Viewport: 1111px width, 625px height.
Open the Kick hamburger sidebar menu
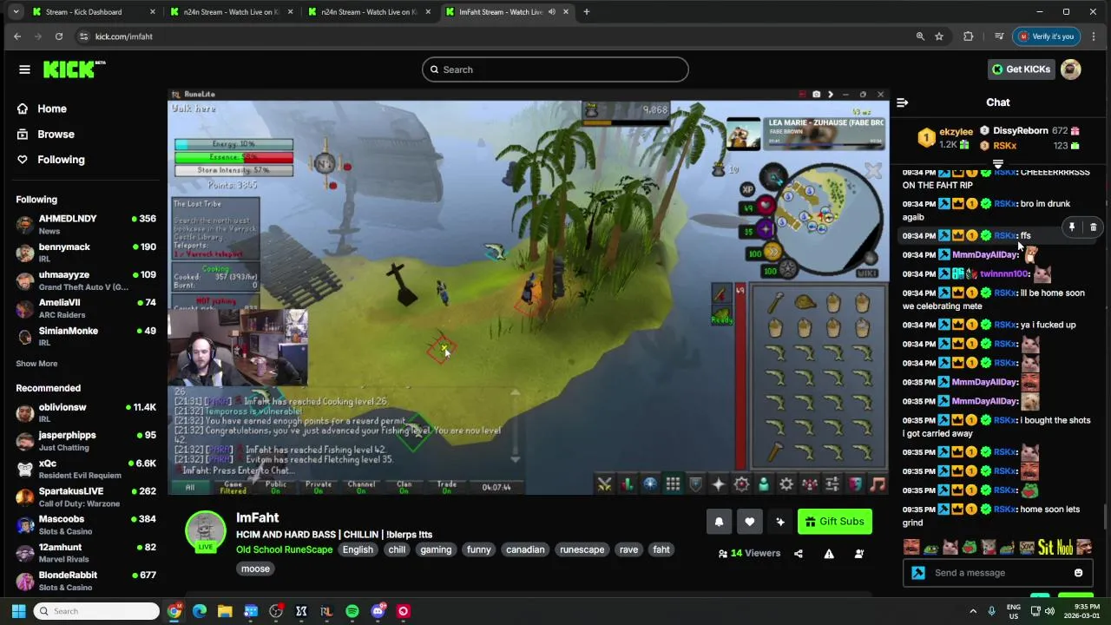(24, 69)
